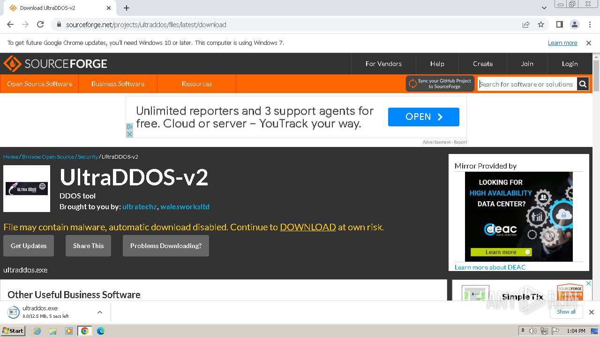The width and height of the screenshot is (600, 337).
Task: Click the Ultra DDOS project thumbnail
Action: pos(27,189)
